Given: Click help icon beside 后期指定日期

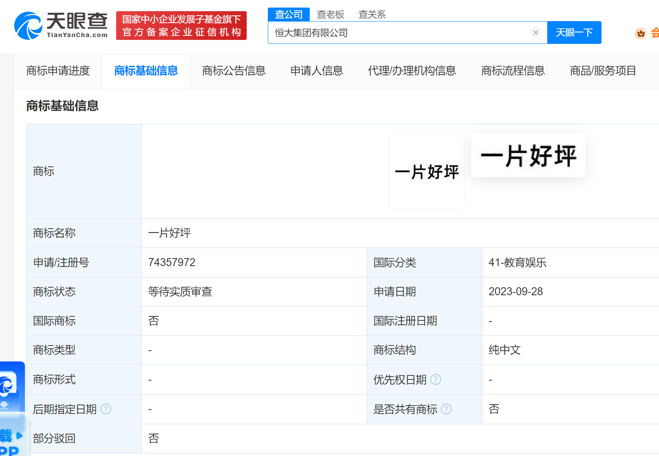Looking at the screenshot, I should 106,409.
